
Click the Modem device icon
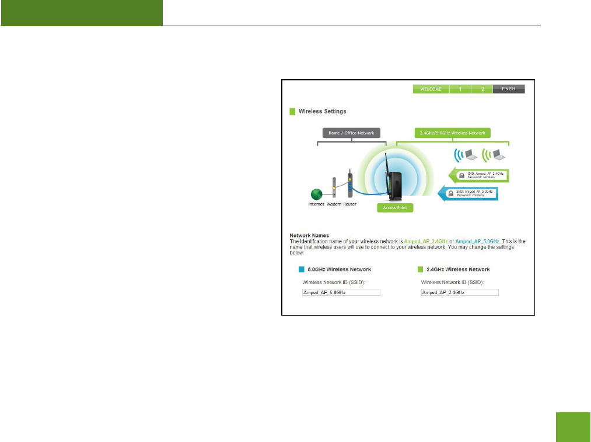coord(334,188)
